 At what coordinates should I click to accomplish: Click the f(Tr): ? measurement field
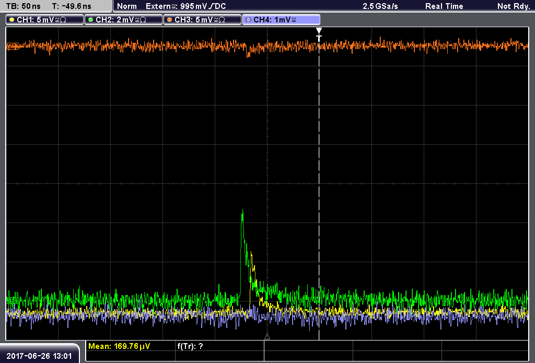point(190,346)
